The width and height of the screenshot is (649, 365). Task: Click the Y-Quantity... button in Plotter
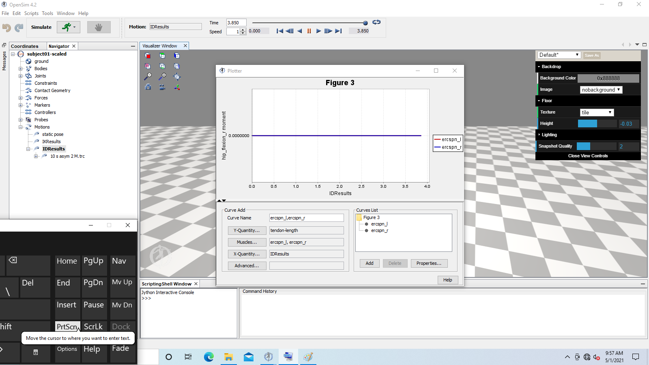pyautogui.click(x=247, y=230)
